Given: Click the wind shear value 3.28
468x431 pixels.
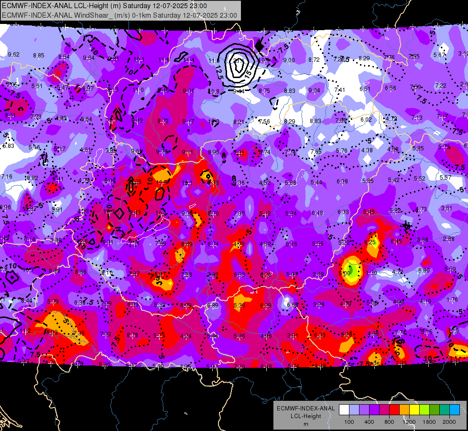Looking at the screenshot, I should coord(318,305).
